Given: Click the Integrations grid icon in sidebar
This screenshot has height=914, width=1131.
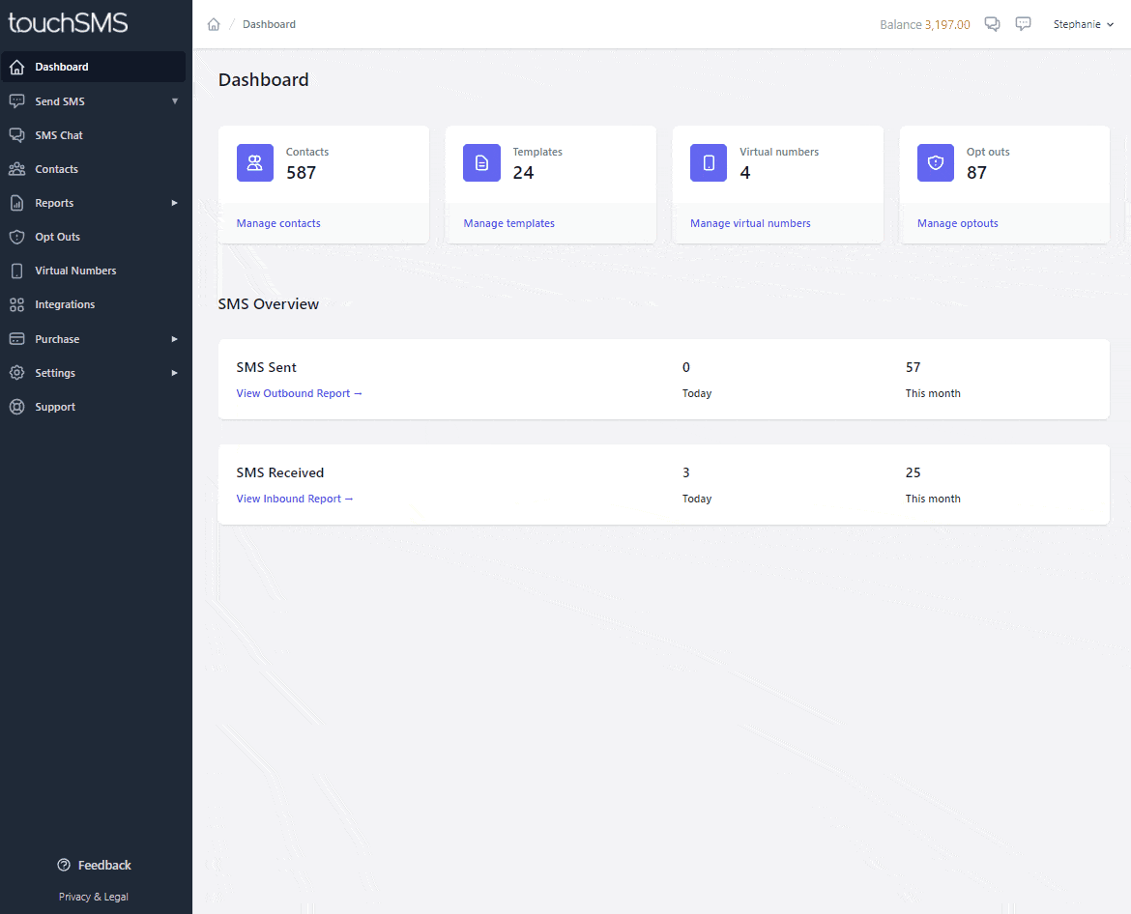Looking at the screenshot, I should pos(16,304).
